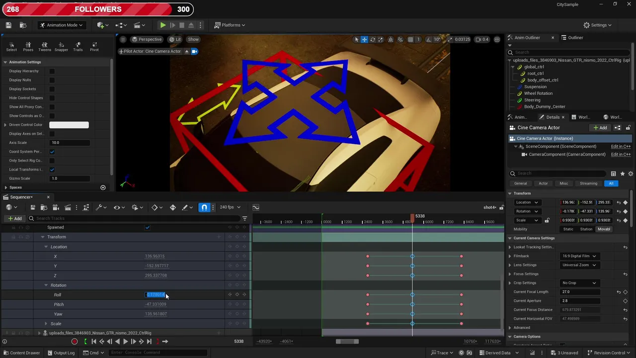Viewport: 636px width, 358px height.
Task: Click the Add button in Details panel
Action: [x=600, y=128]
